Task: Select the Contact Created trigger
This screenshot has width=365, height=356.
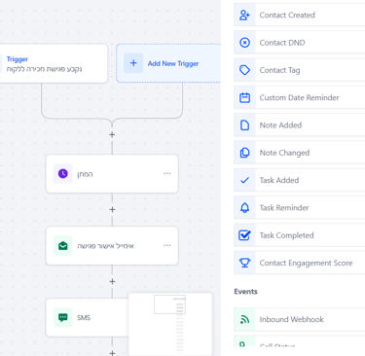Action: [299, 15]
